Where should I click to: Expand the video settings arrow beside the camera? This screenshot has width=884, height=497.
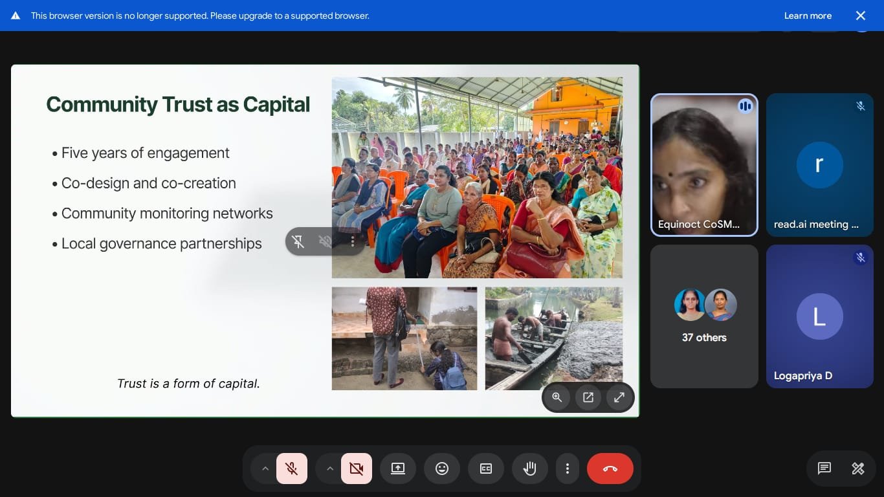click(x=330, y=469)
